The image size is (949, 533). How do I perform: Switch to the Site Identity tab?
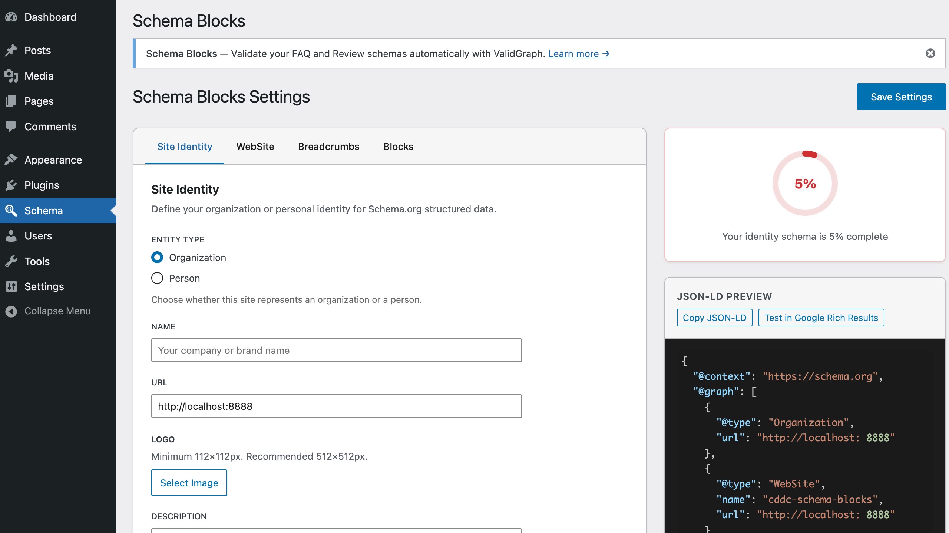[x=185, y=147]
